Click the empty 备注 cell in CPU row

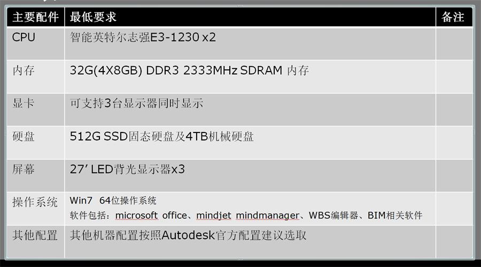pos(454,43)
